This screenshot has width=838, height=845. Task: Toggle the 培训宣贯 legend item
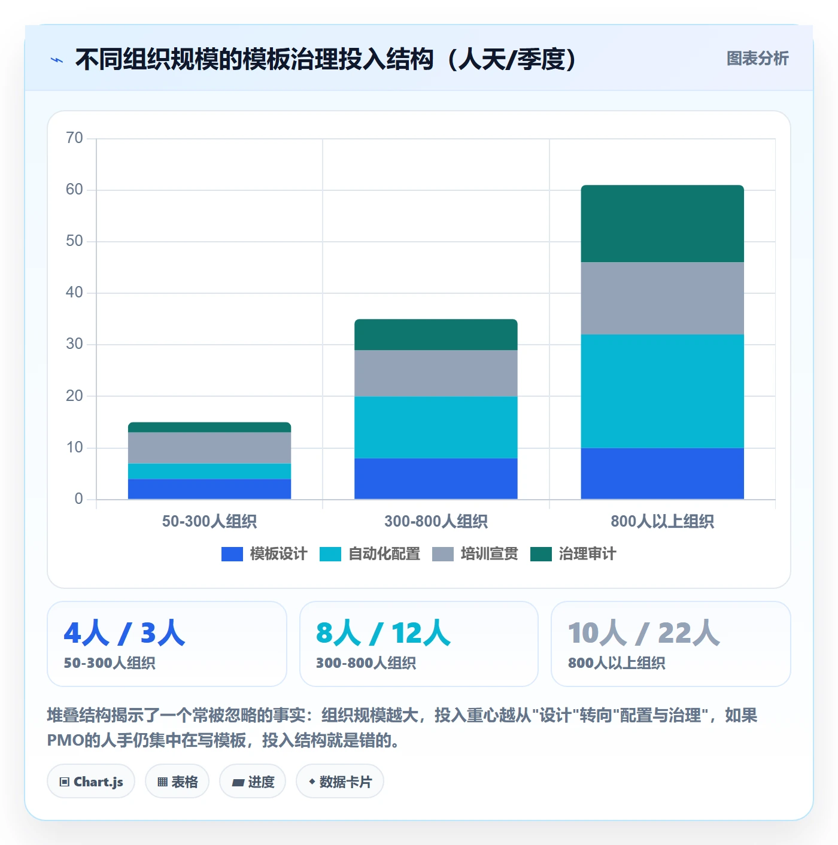475,554
